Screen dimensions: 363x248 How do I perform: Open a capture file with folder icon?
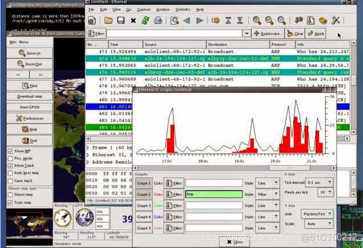[108, 21]
